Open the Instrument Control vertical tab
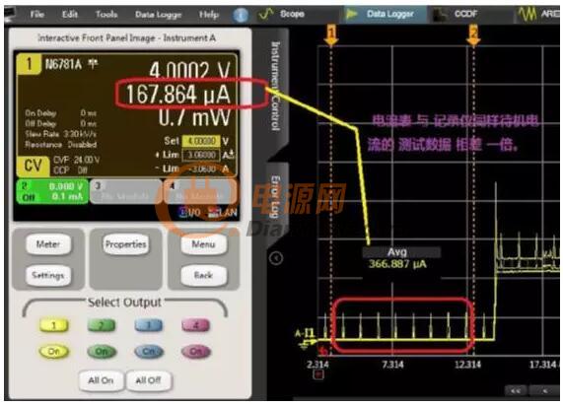Viewport: 563px width, 406px height. 275,86
